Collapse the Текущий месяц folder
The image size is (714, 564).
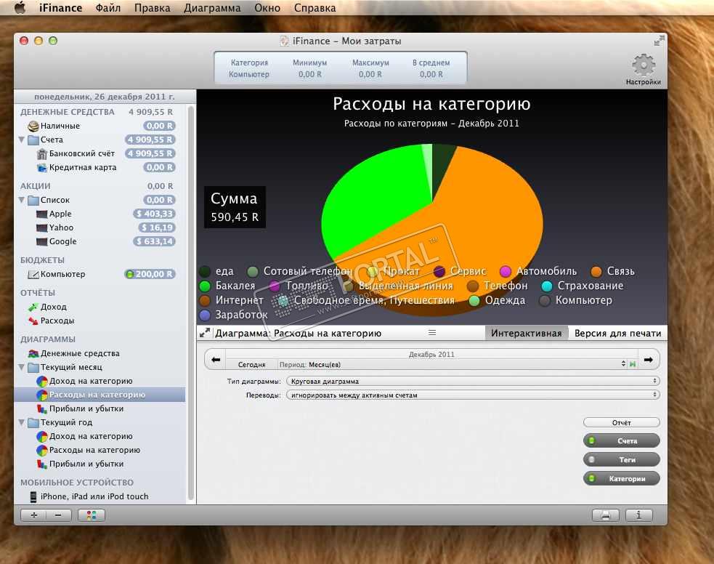tap(21, 367)
